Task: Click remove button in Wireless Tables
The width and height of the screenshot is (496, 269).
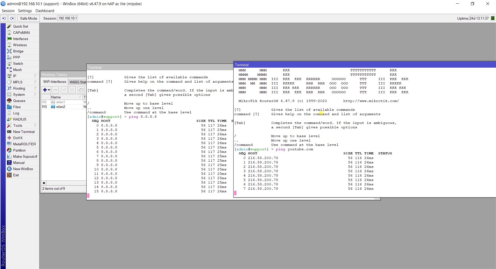Action: 55,90
